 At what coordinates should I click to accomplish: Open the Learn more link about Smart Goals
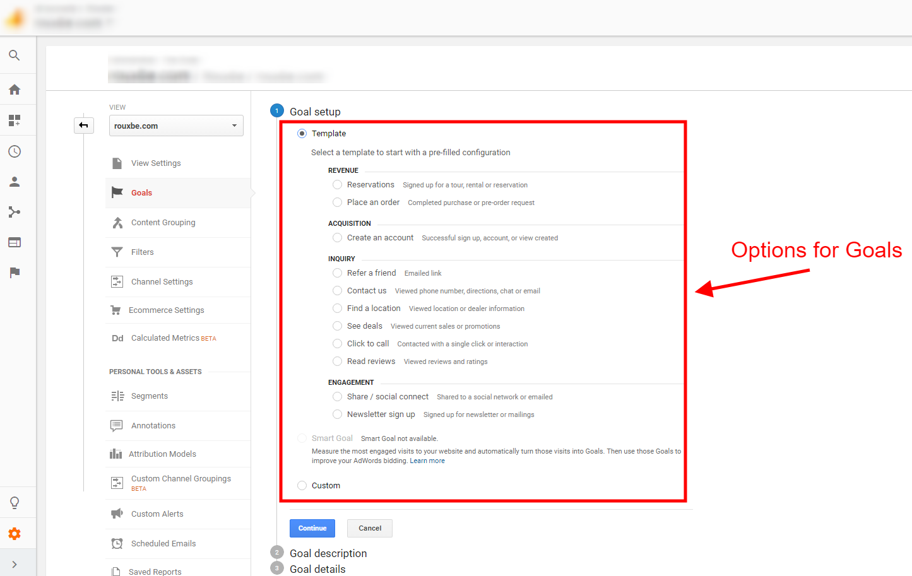tap(427, 461)
